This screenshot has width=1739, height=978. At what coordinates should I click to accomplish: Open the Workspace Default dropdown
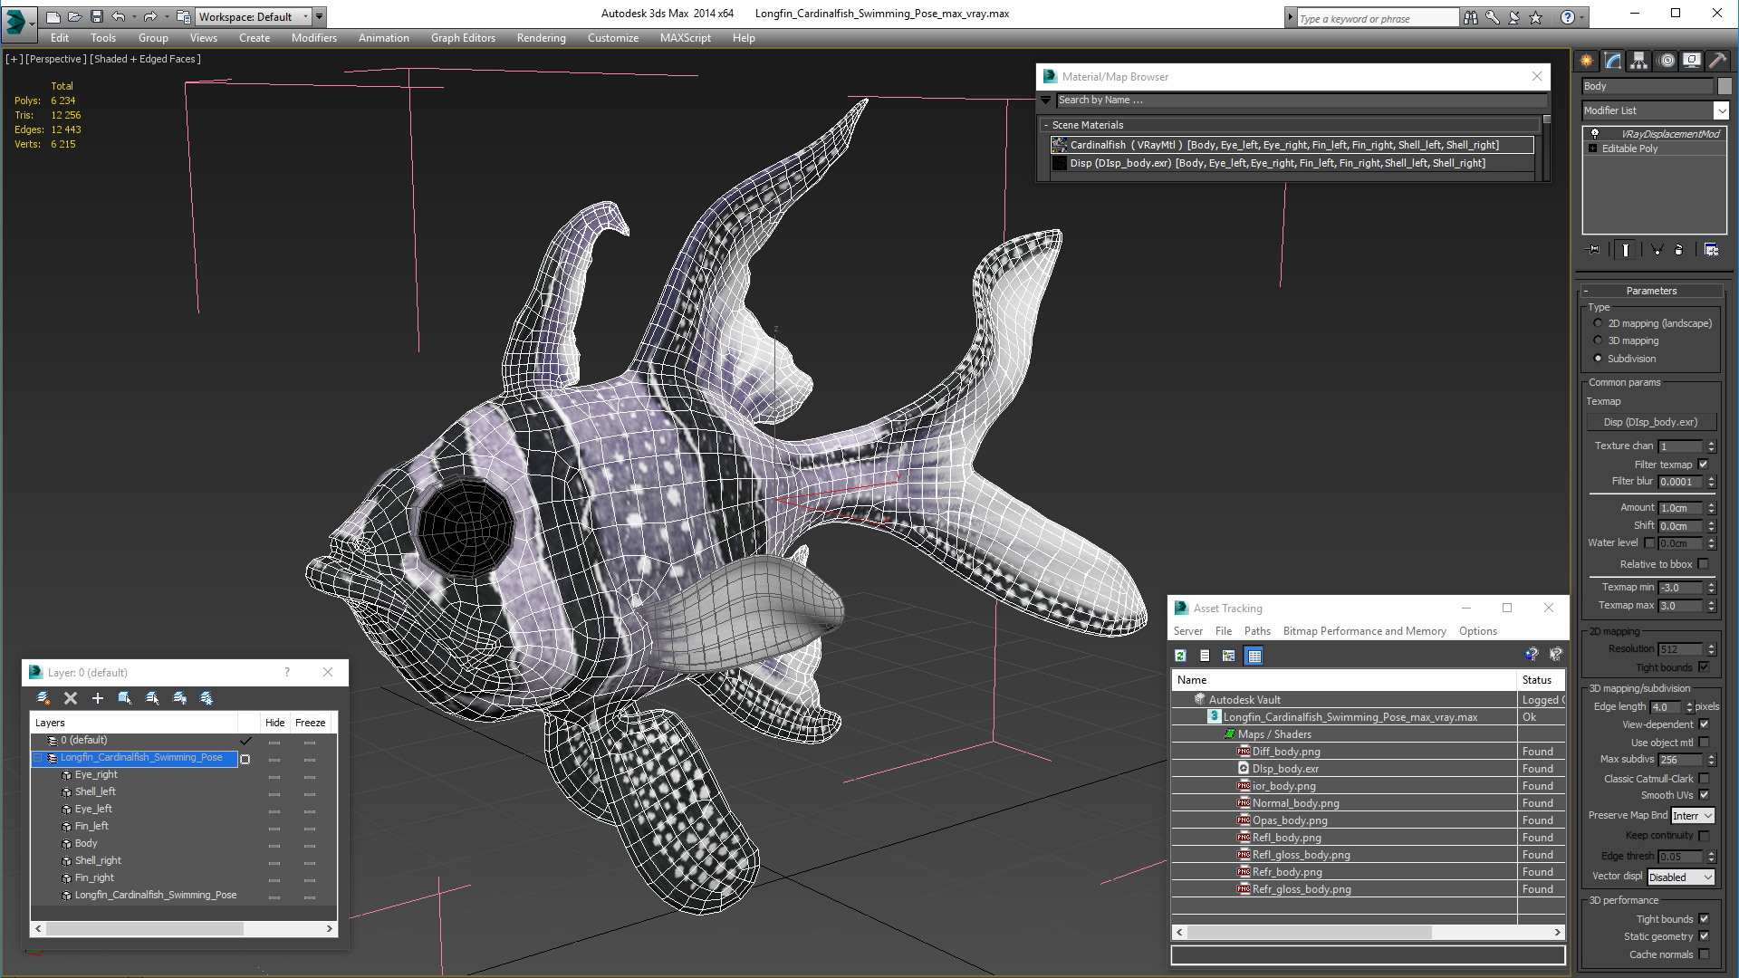pos(254,16)
